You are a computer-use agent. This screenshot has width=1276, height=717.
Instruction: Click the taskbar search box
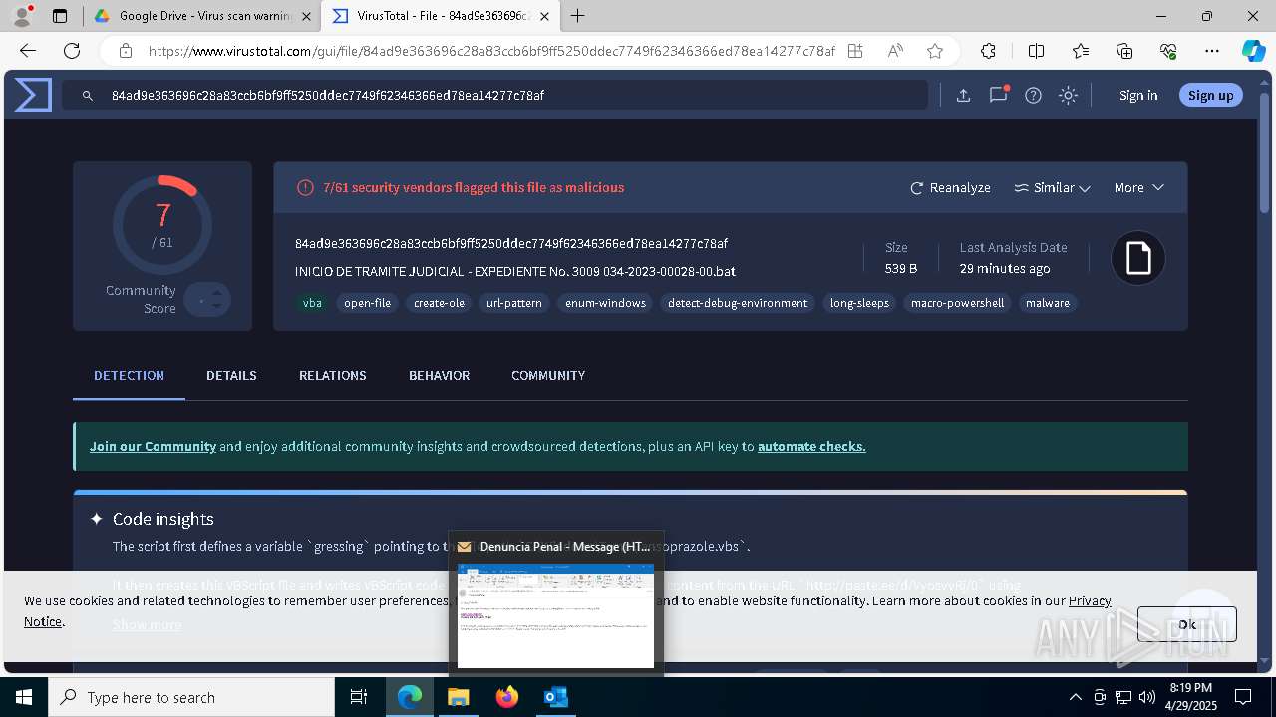(191, 697)
